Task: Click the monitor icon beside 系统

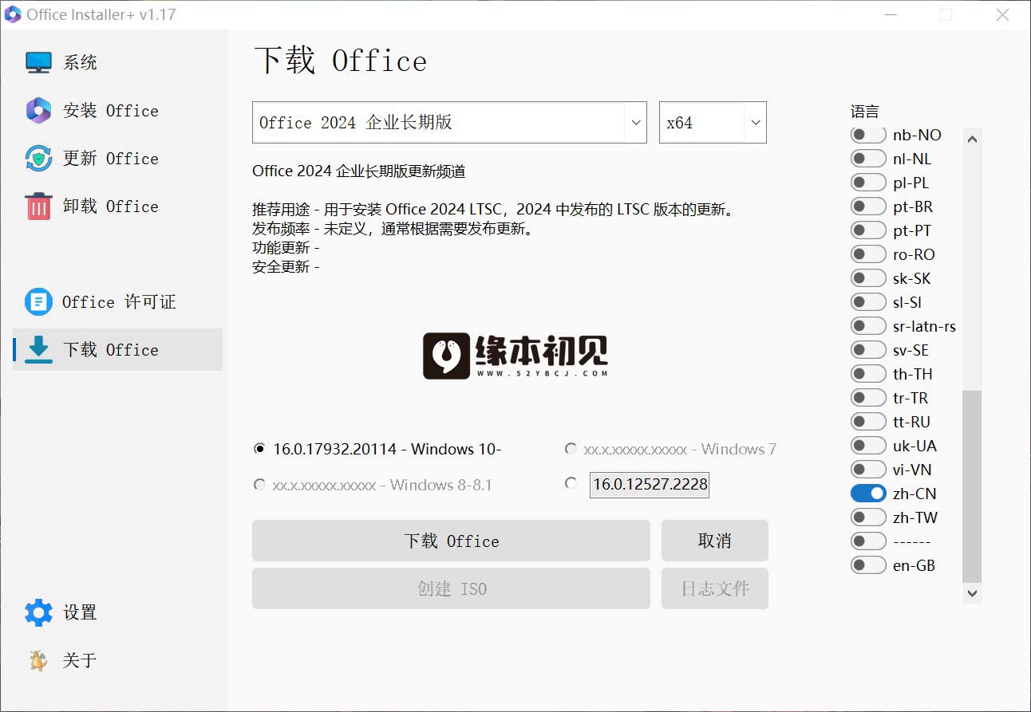Action: point(38,62)
